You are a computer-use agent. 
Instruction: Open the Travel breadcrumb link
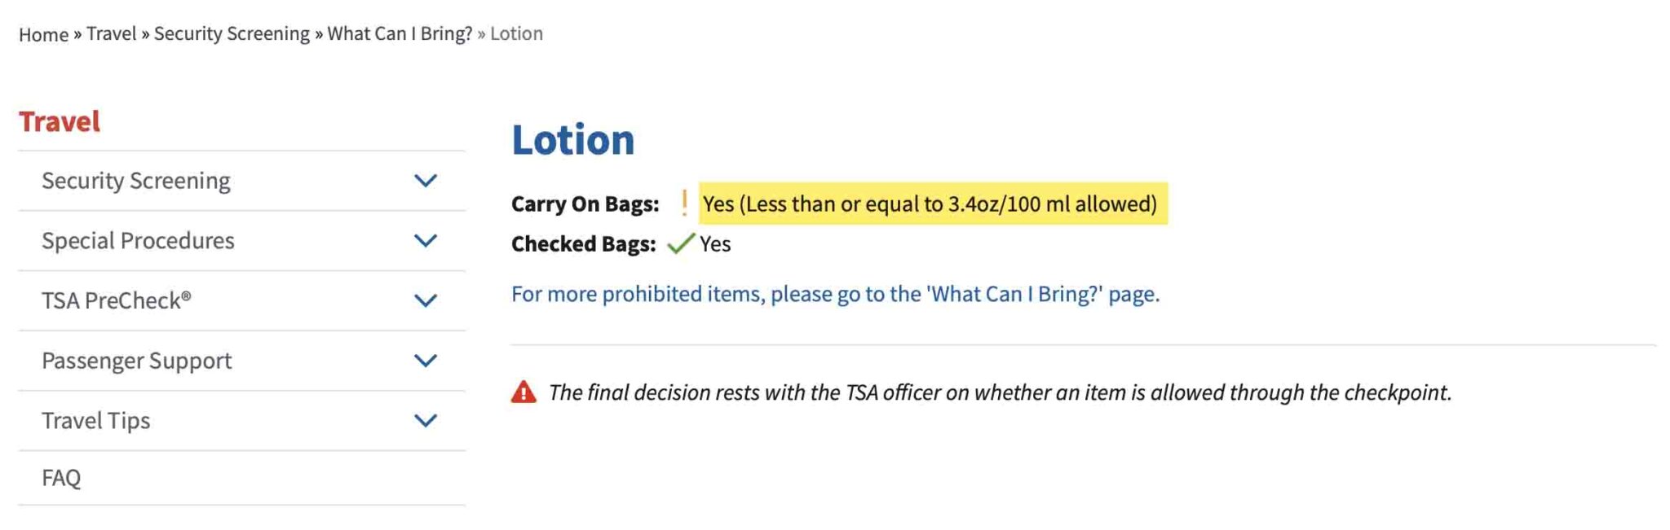(x=112, y=34)
